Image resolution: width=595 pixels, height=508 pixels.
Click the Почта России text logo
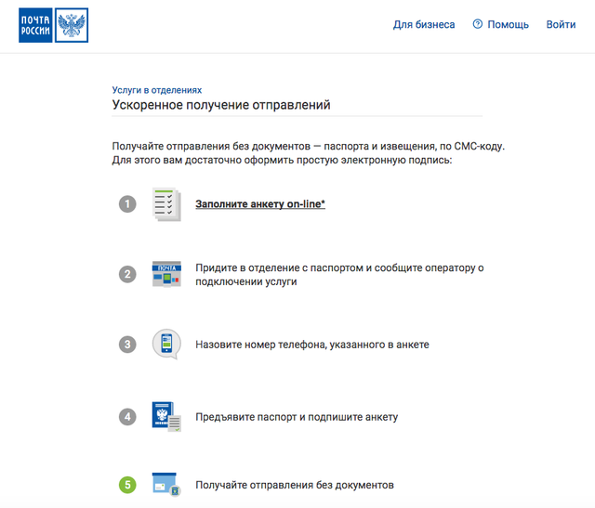[x=35, y=25]
